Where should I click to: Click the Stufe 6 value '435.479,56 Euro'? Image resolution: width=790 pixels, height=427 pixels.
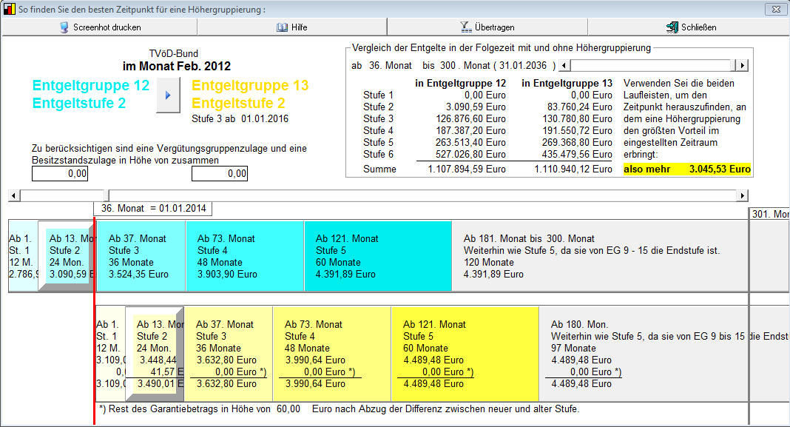point(577,154)
